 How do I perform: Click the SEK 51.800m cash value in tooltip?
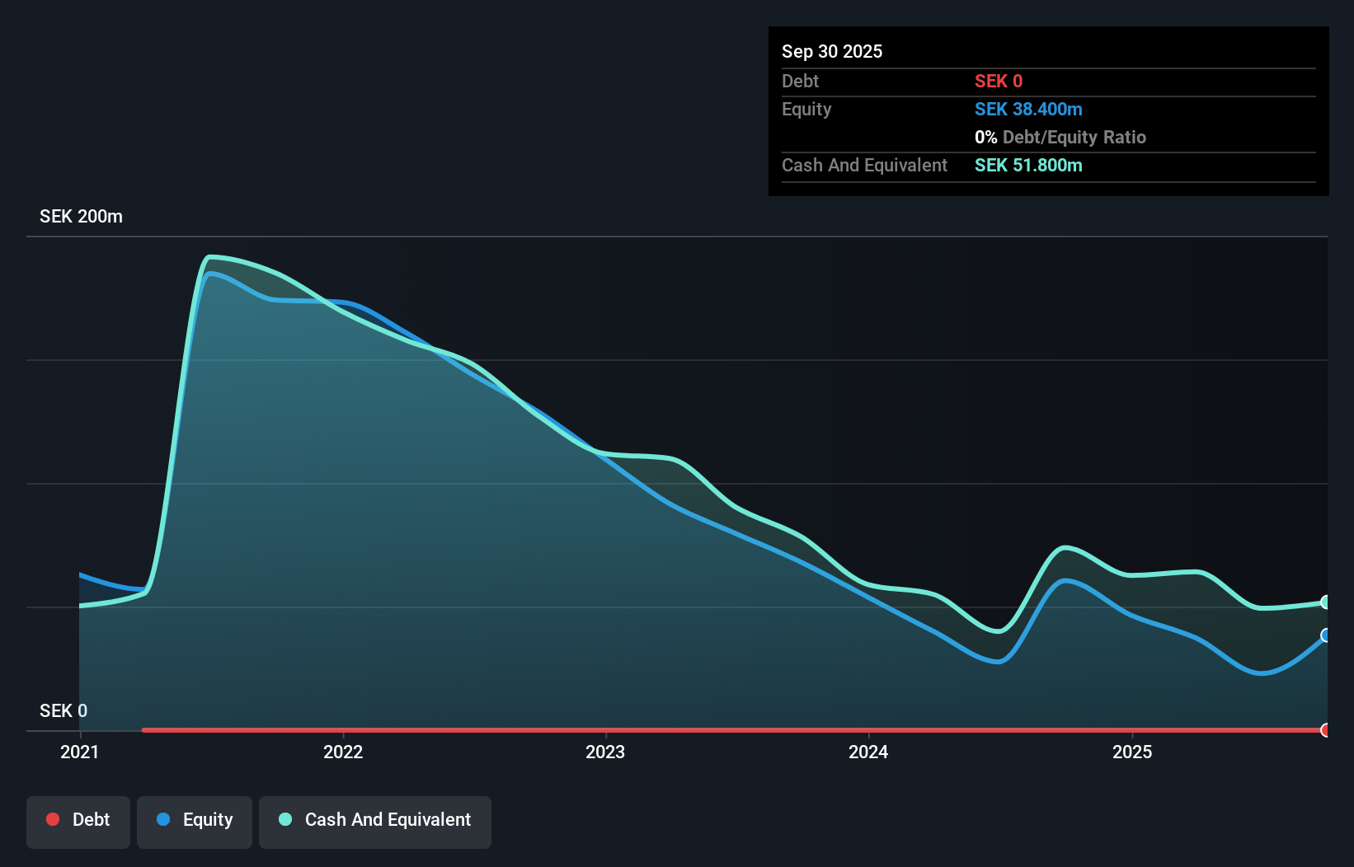1028,166
